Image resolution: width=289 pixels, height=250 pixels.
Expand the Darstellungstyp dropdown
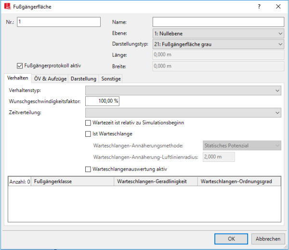218,44
